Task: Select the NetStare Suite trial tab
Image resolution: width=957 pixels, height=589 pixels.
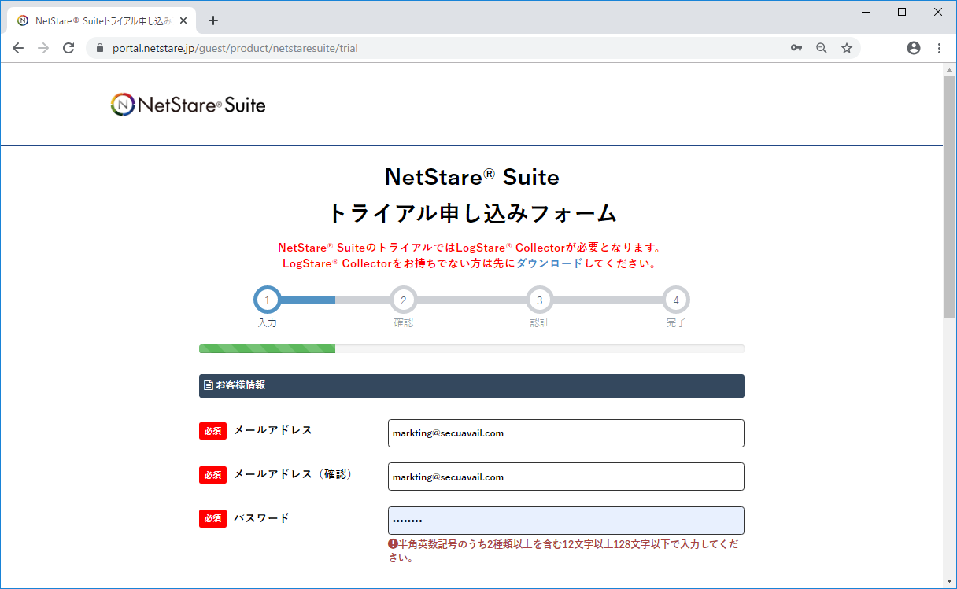Action: (102, 20)
